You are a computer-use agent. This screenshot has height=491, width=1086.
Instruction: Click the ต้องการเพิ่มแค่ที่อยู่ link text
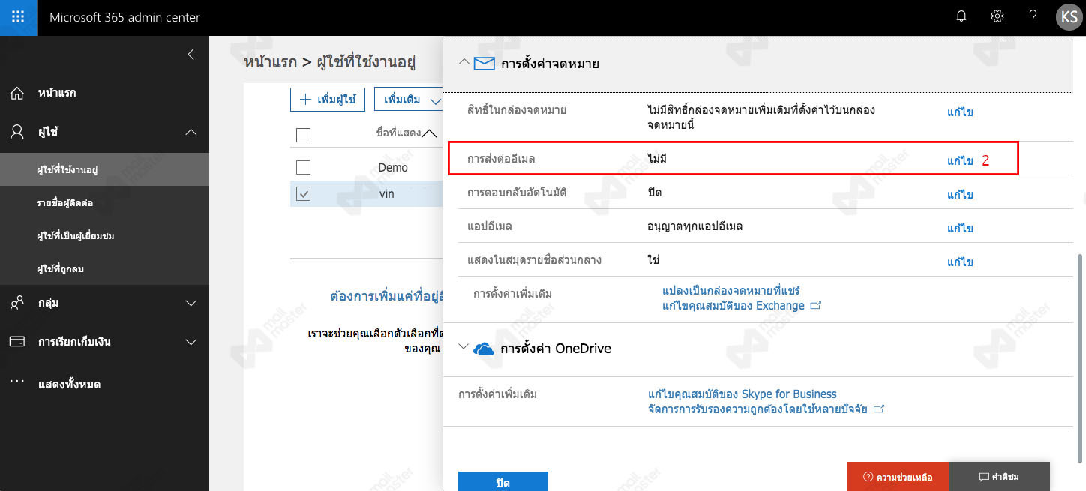[387, 295]
